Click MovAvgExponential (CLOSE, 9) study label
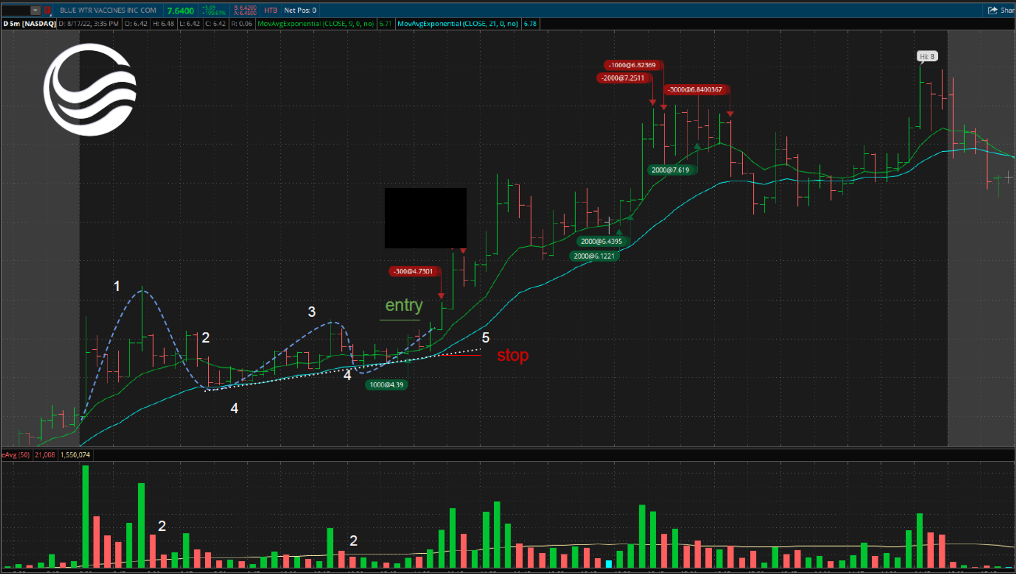The width and height of the screenshot is (1016, 574). coord(315,24)
